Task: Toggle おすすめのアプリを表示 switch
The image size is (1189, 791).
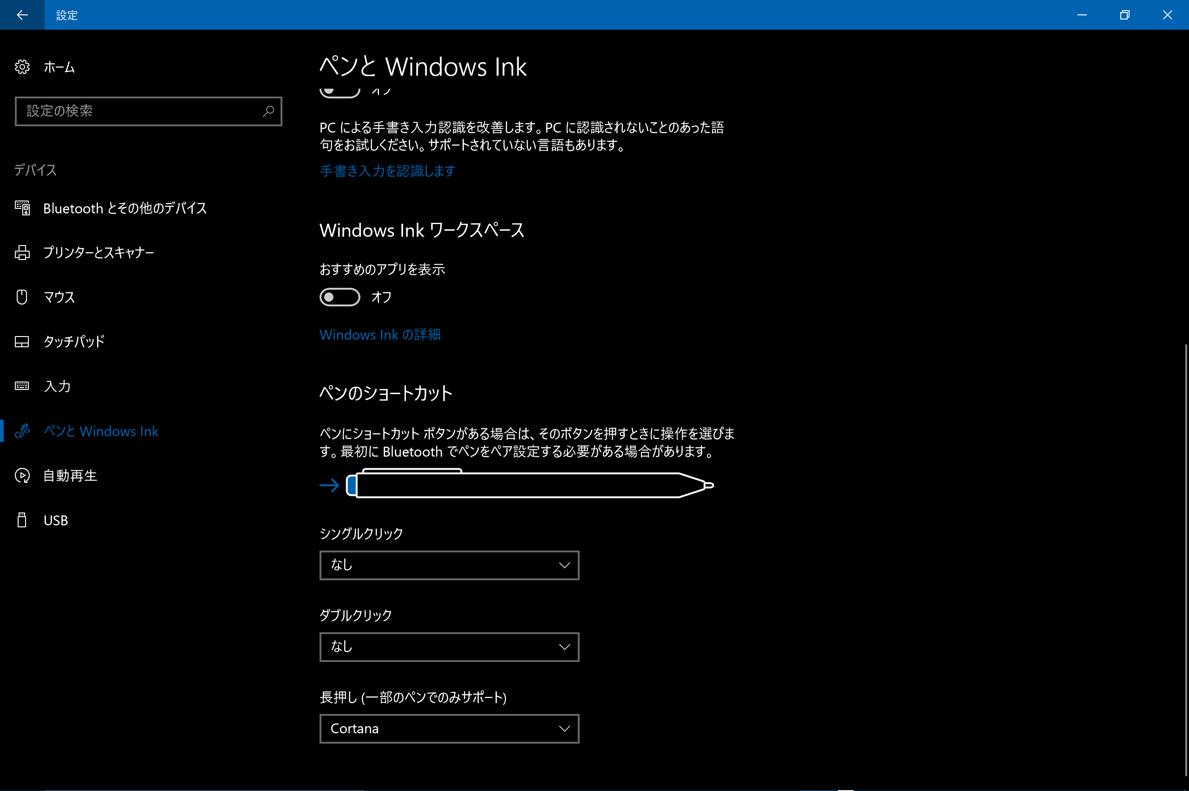Action: pyautogui.click(x=340, y=297)
